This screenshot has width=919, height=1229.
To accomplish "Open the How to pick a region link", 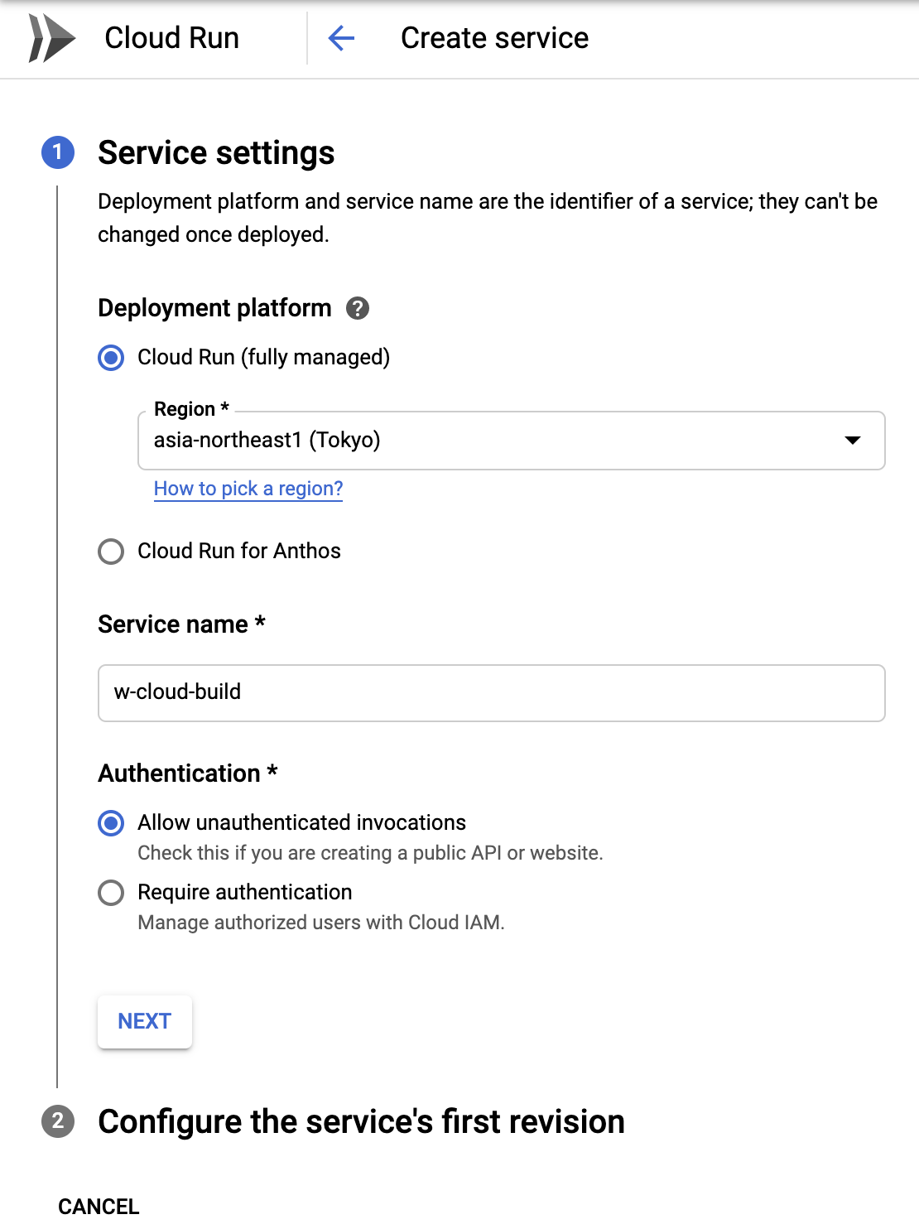I will (248, 489).
